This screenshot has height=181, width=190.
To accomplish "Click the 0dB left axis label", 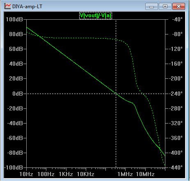I will coord(18,94).
